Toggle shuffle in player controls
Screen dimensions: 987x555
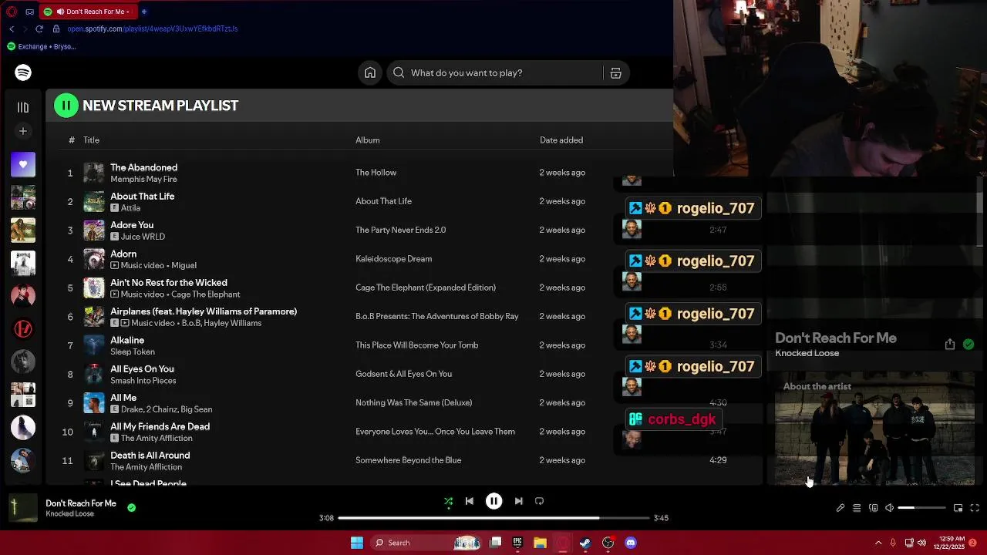(x=448, y=501)
